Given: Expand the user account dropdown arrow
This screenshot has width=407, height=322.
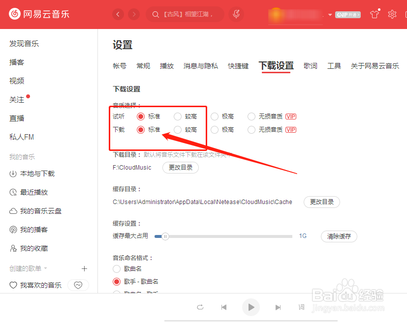Looking at the screenshot, I should [x=330, y=15].
